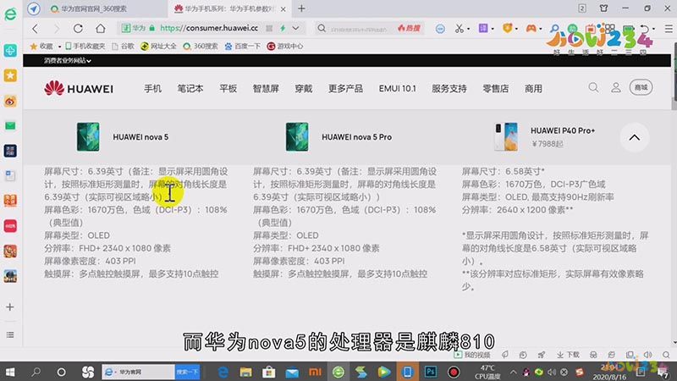This screenshot has width=677, height=381.
Task: Open the 商用 link
Action: pos(534,89)
